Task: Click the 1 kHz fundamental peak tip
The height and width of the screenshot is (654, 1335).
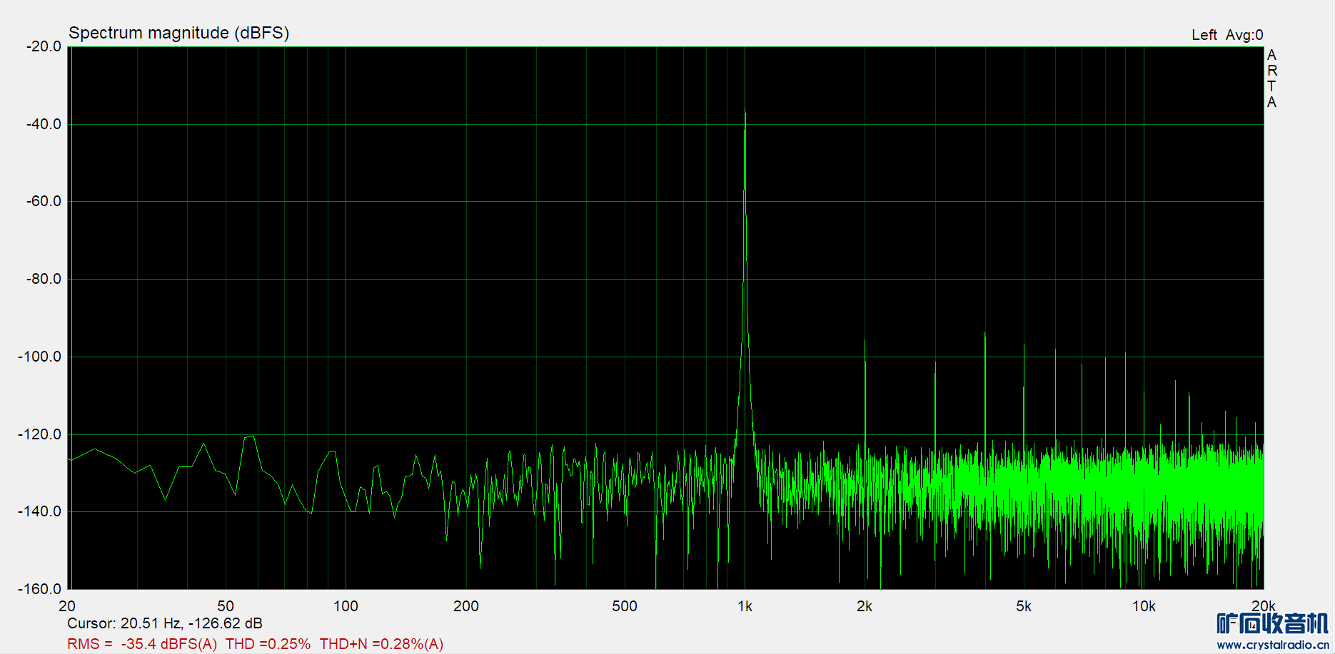Action: click(745, 111)
